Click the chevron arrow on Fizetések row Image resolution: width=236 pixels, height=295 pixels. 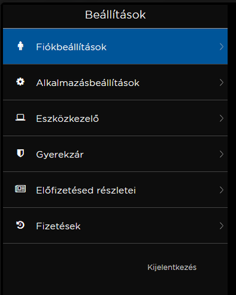click(x=221, y=226)
